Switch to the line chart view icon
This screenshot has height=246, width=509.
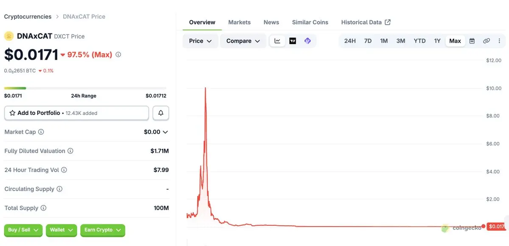277,41
